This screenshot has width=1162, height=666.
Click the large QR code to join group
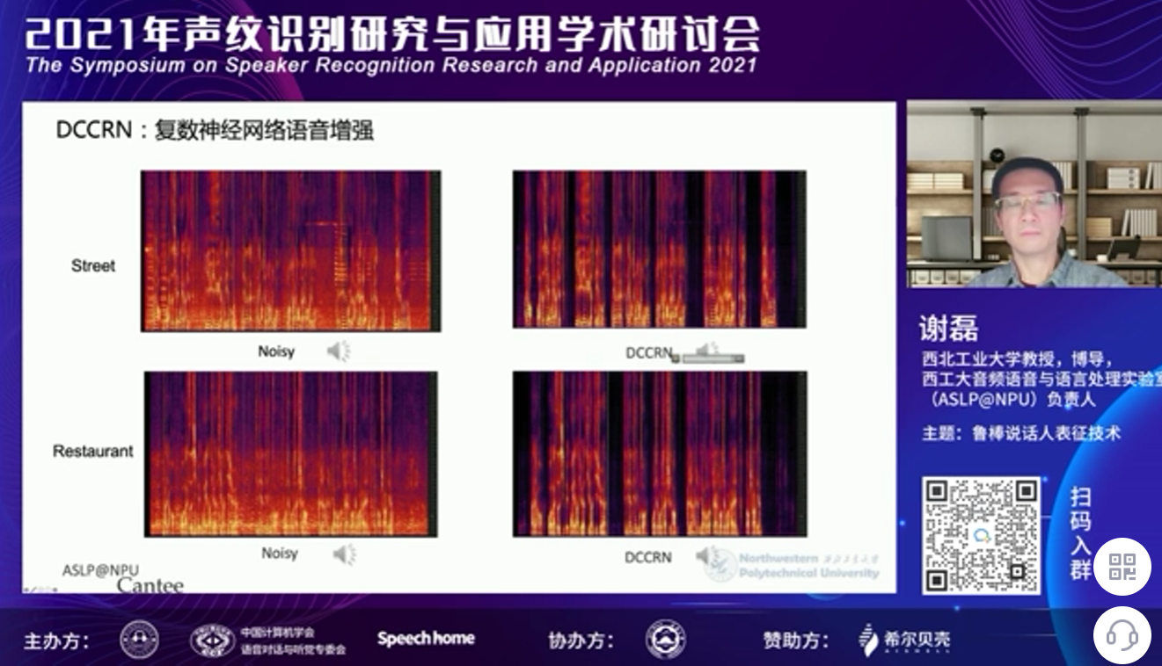tap(981, 535)
